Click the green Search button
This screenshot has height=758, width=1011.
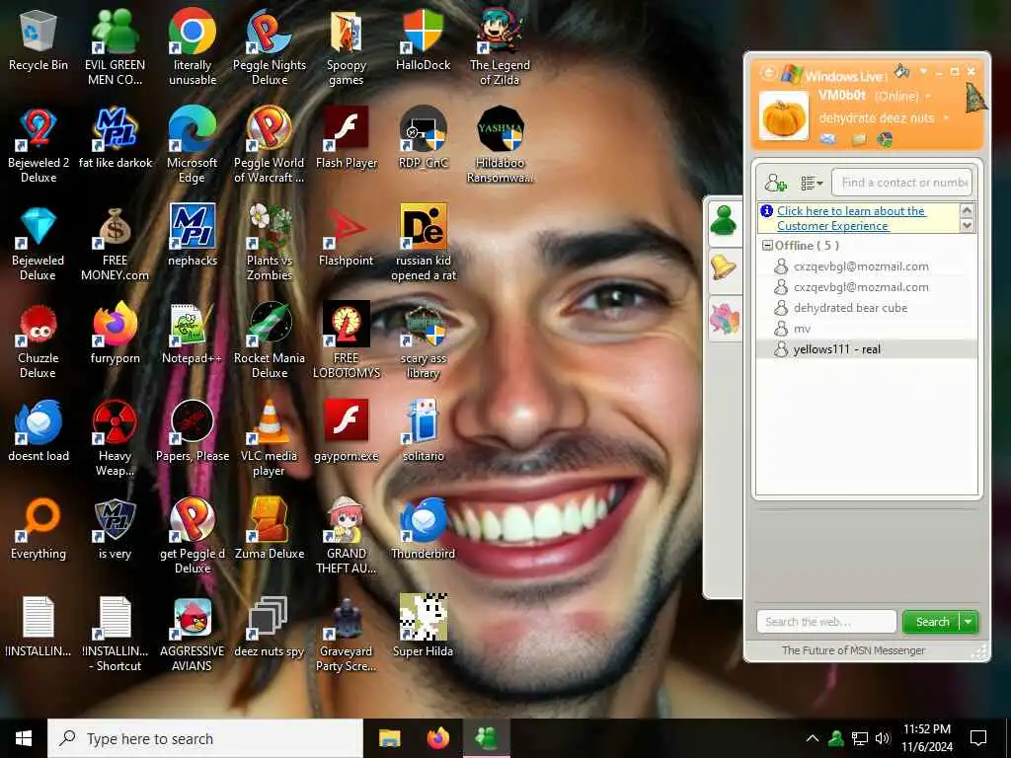click(932, 622)
